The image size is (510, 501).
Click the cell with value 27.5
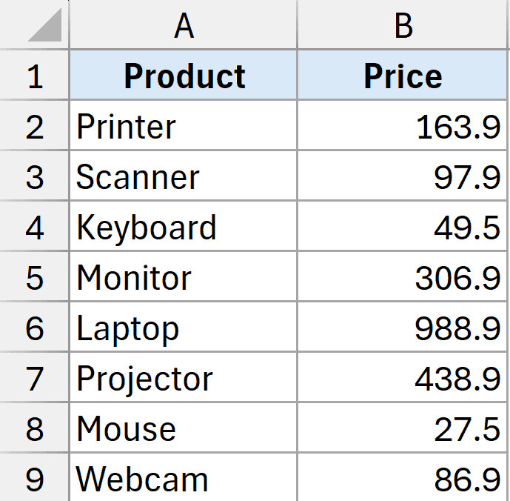tap(403, 429)
